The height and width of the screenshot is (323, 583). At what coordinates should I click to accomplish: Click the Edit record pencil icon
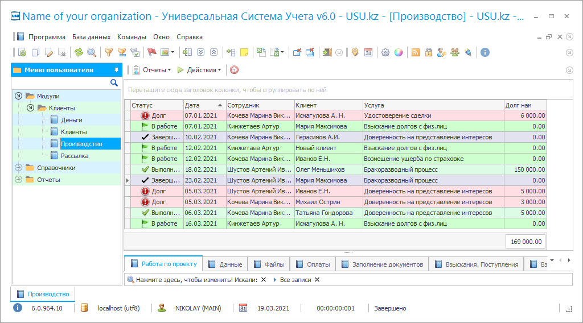[49, 52]
